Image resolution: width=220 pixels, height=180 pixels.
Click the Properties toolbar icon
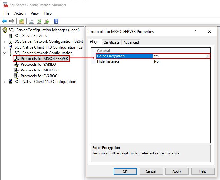[x=31, y=21]
